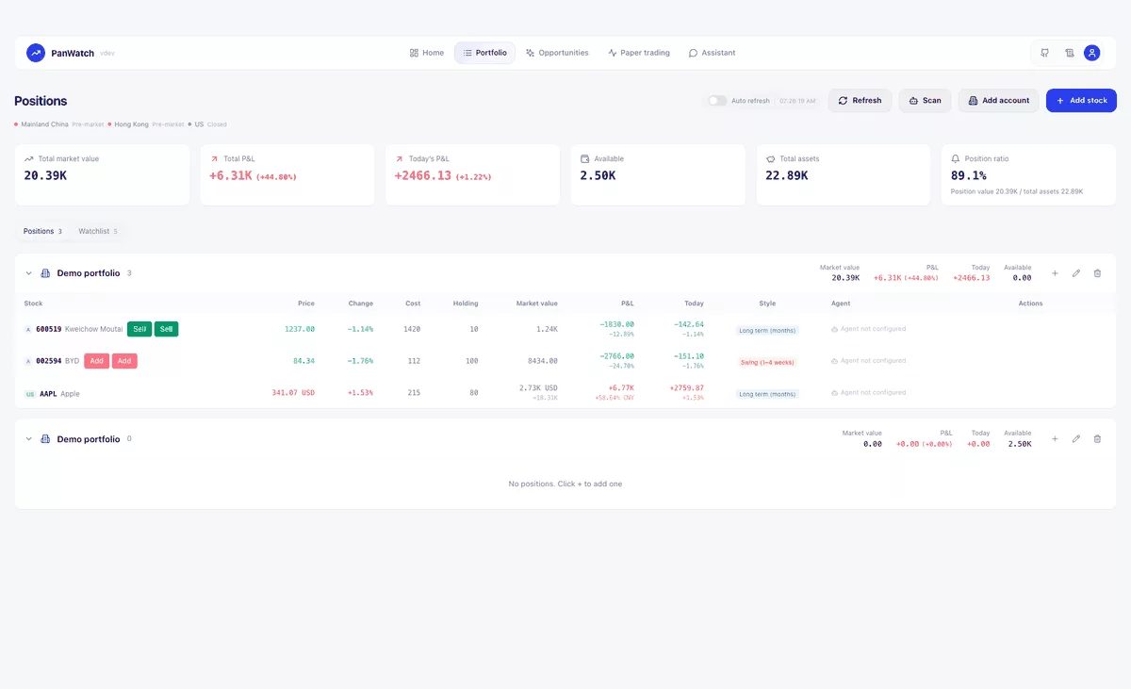Click the Add stock button
1131x689 pixels.
(1081, 101)
